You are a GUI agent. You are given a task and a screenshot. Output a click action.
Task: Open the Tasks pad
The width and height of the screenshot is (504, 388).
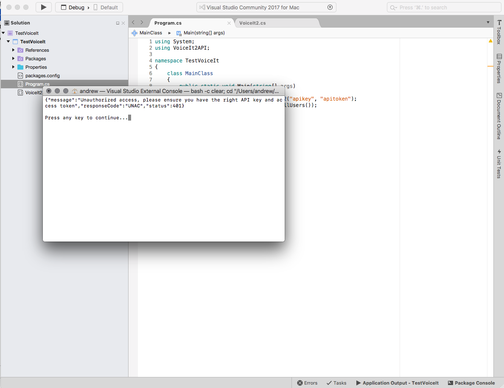click(x=336, y=383)
